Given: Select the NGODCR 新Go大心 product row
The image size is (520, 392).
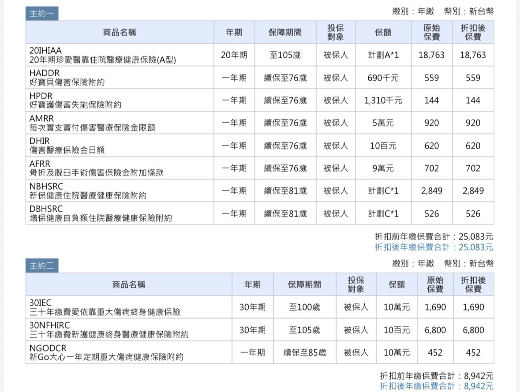Looking at the screenshot, I should [106, 353].
